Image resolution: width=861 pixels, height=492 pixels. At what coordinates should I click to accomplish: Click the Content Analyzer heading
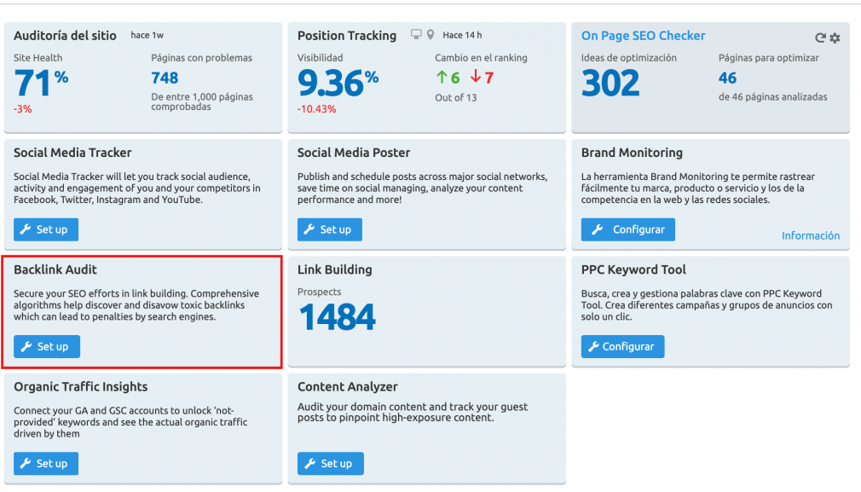click(x=348, y=386)
